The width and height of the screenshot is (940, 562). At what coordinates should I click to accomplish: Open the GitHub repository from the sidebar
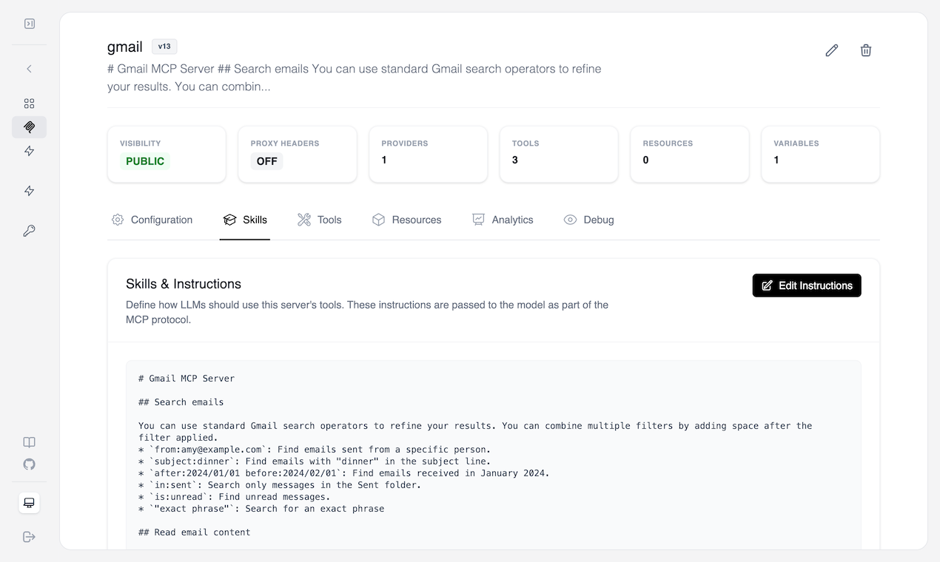click(29, 464)
